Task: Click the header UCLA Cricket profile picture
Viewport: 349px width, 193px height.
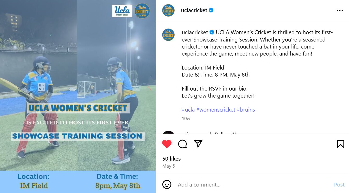Action: pos(168,10)
